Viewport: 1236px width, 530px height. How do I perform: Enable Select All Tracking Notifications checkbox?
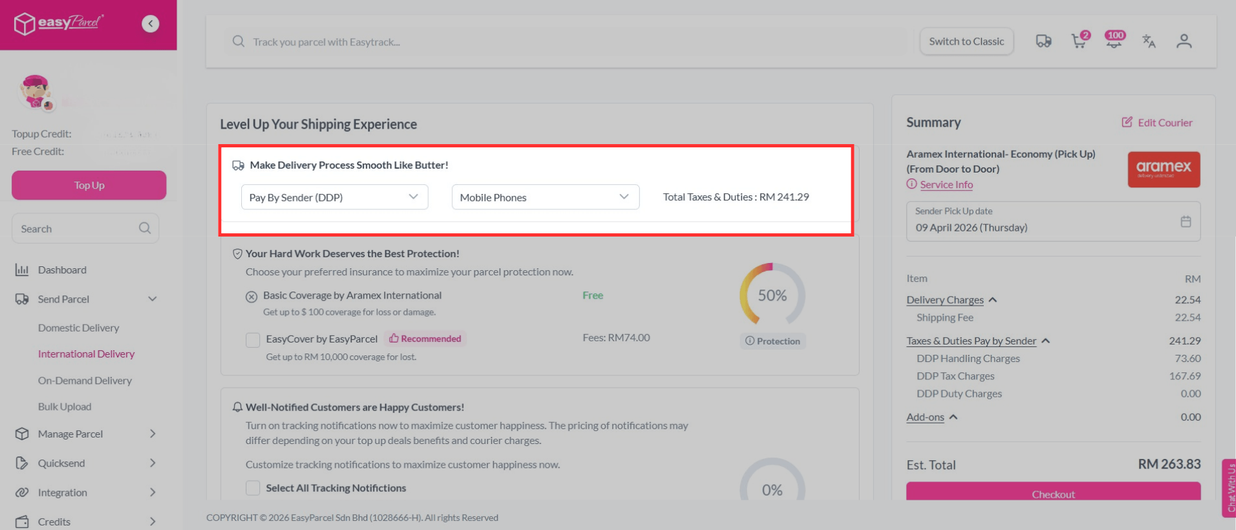[x=253, y=488]
